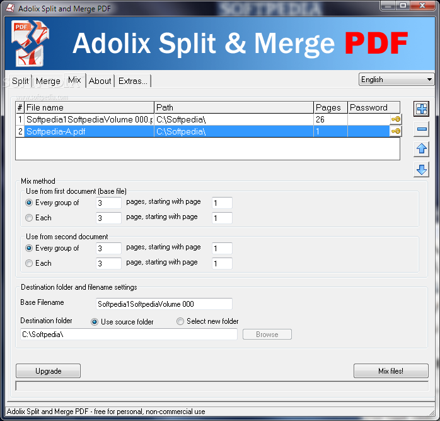This screenshot has height=421, width=440.
Task: Click first document 'Every group of' pages field
Action: (x=108, y=203)
